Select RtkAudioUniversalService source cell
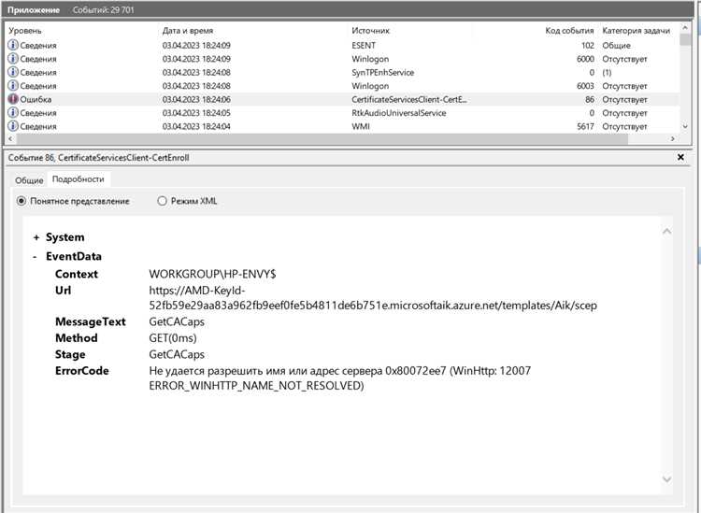 tap(399, 113)
